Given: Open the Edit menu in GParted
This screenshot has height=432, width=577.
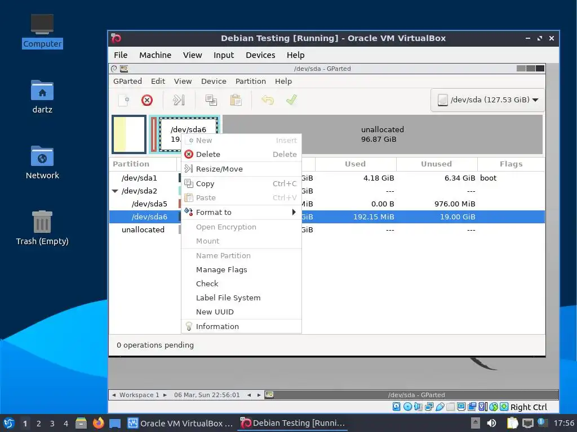Looking at the screenshot, I should 158,81.
